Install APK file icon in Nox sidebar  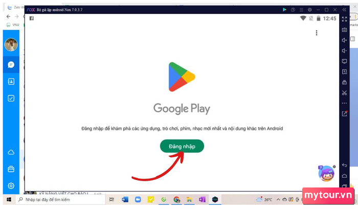[344, 72]
